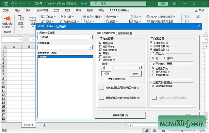Select the R1C1 reference style radio
209x133 pixels.
tap(165, 58)
